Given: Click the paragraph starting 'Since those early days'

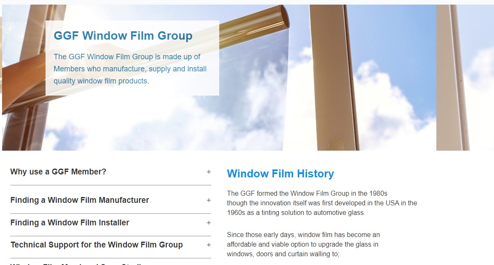Looking at the screenshot, I should coord(304,244).
